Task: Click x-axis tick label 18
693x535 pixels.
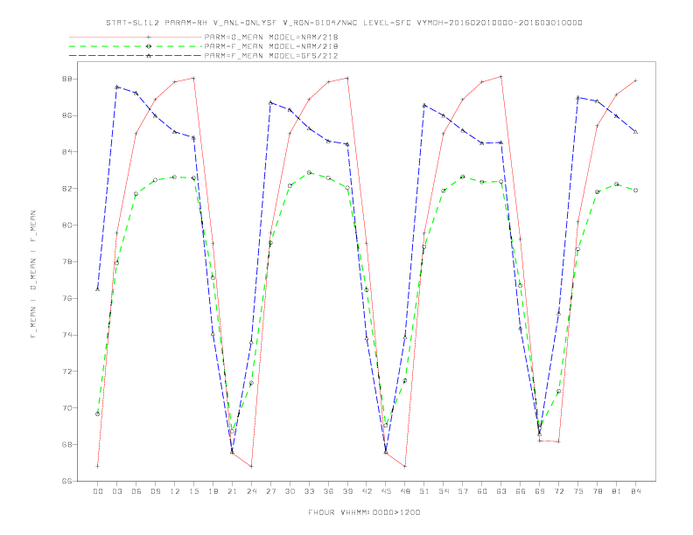Action: (213, 491)
